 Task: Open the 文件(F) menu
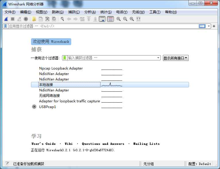pos(10,12)
